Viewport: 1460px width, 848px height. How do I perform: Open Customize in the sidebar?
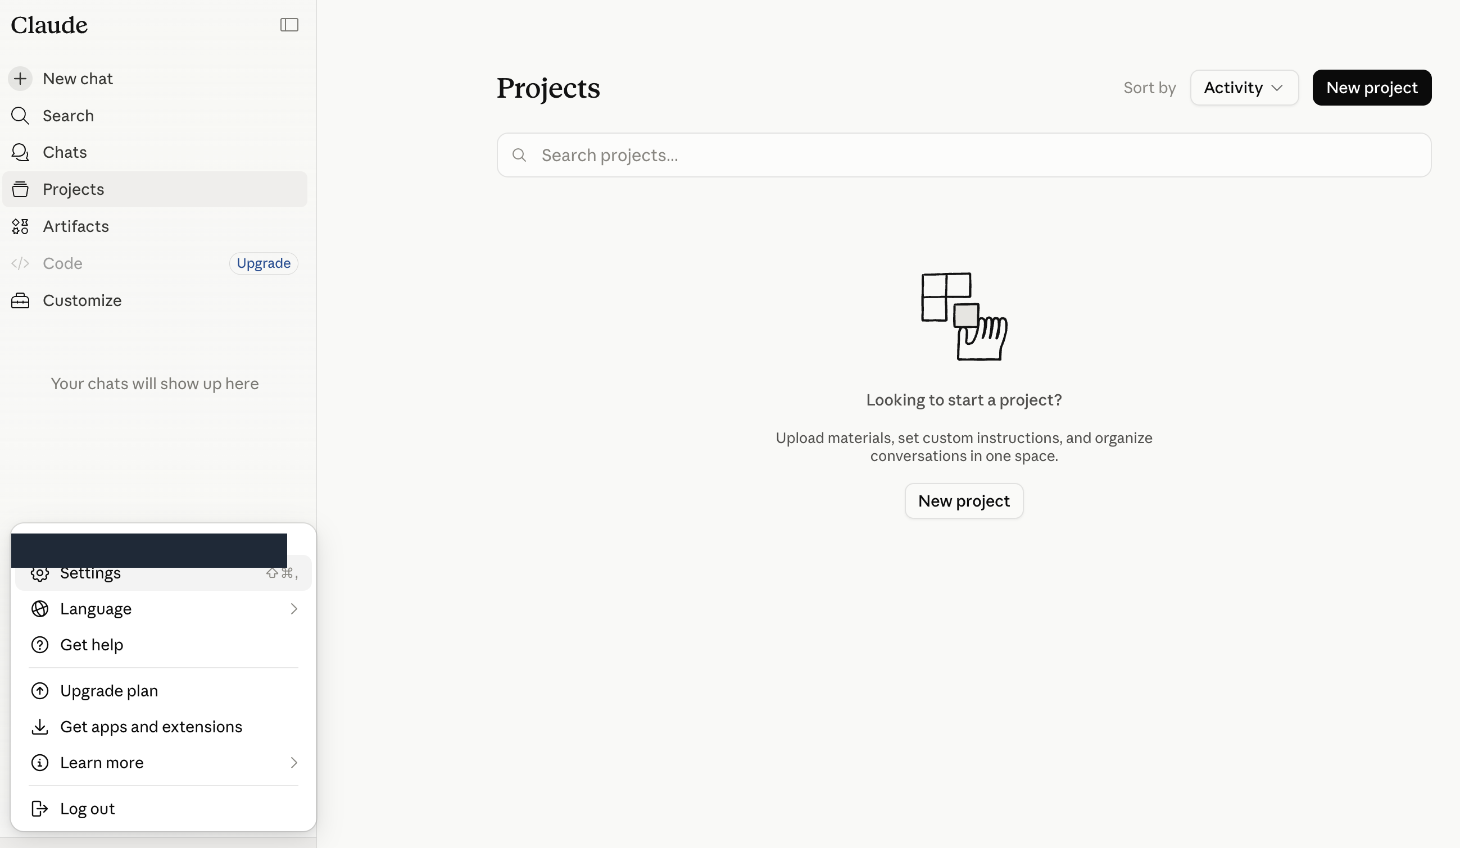(155, 300)
